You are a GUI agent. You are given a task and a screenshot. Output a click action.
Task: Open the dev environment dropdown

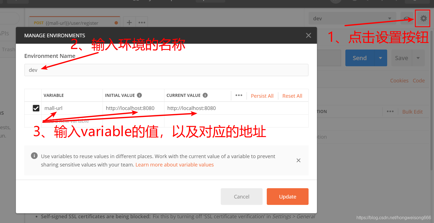click(x=352, y=19)
